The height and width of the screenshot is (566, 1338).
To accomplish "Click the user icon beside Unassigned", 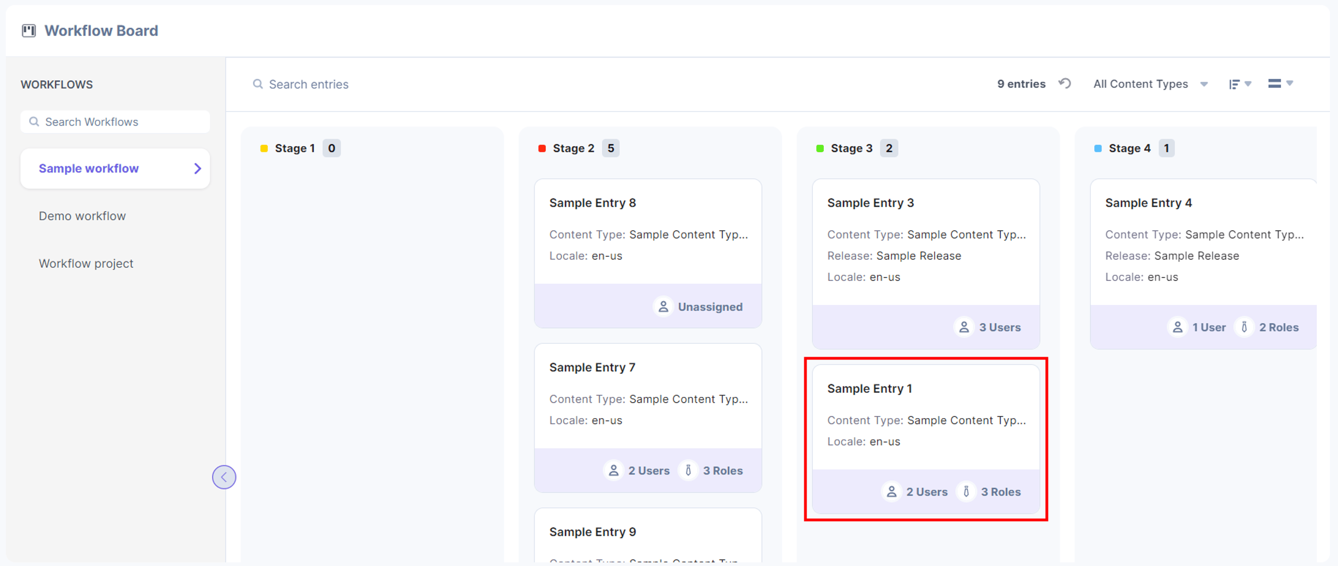I will tap(663, 307).
